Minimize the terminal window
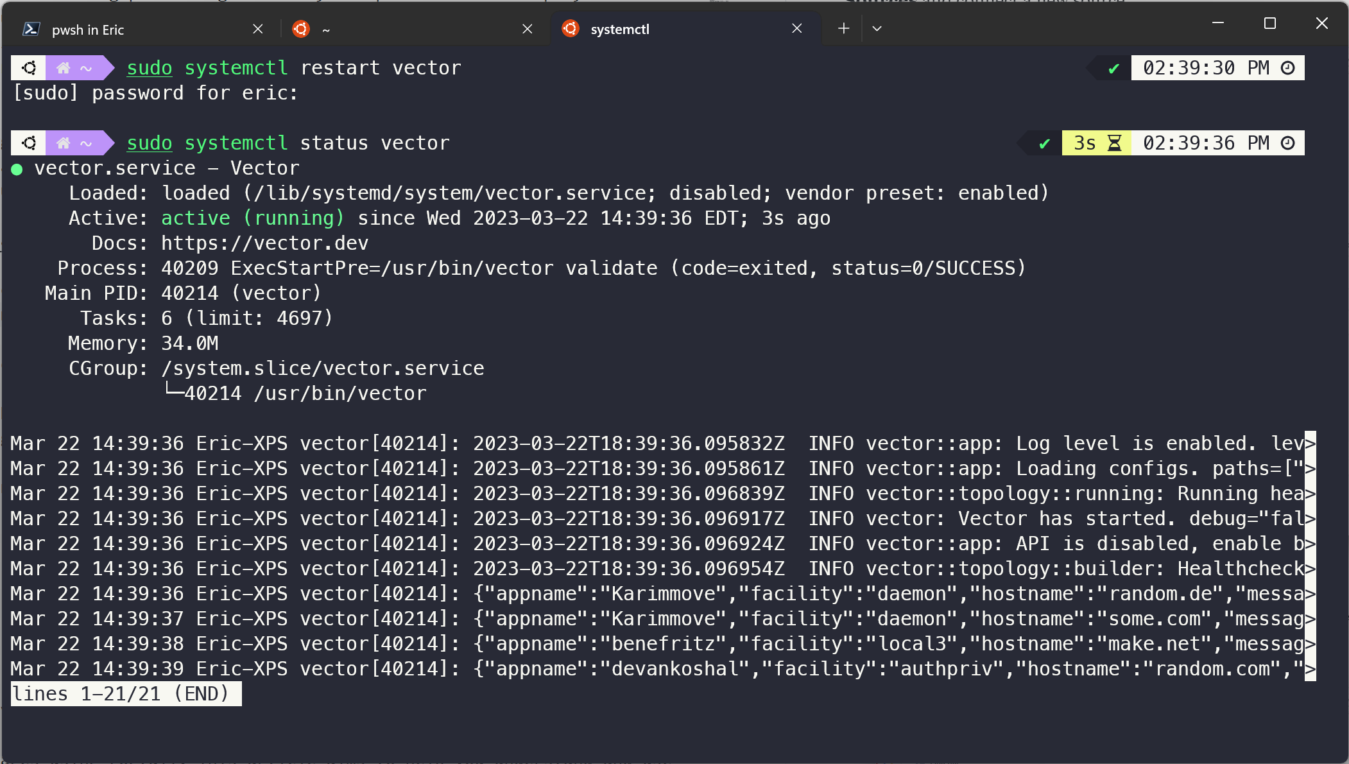Viewport: 1349px width, 764px height. (1217, 24)
